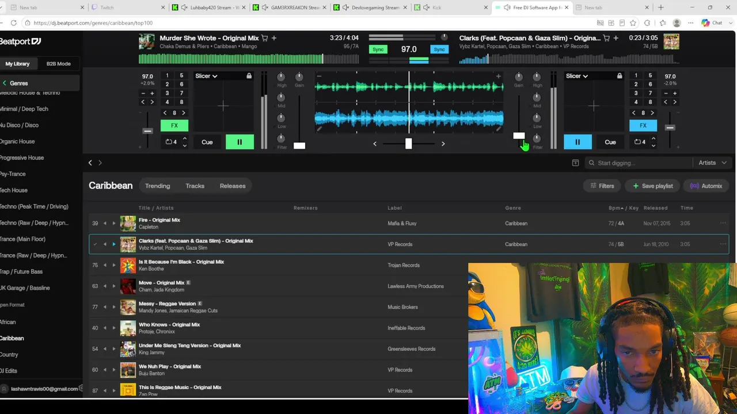This screenshot has height=414, width=737.
Task: Zoom in waveform with plus icon
Action: click(x=499, y=76)
